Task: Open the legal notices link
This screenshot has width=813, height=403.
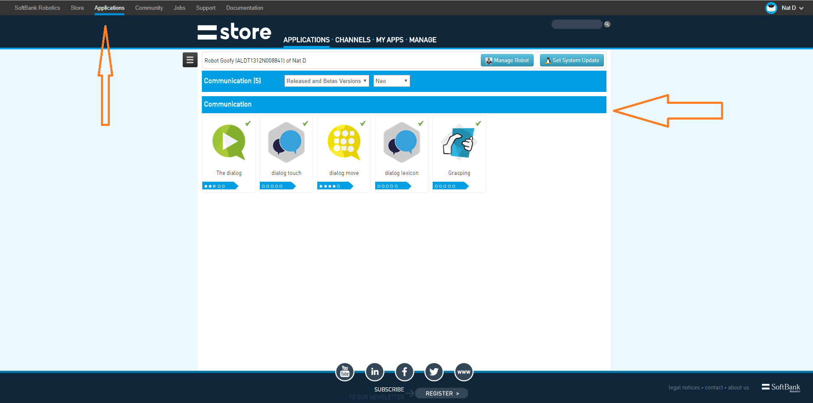Action: (x=684, y=387)
